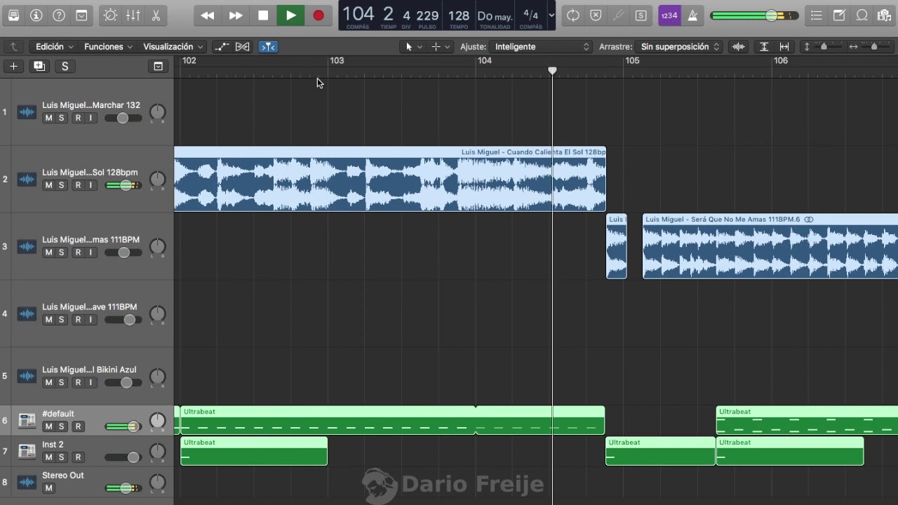The height and width of the screenshot is (505, 898).
Task: Toggle the transport Solo button
Action: point(641,15)
